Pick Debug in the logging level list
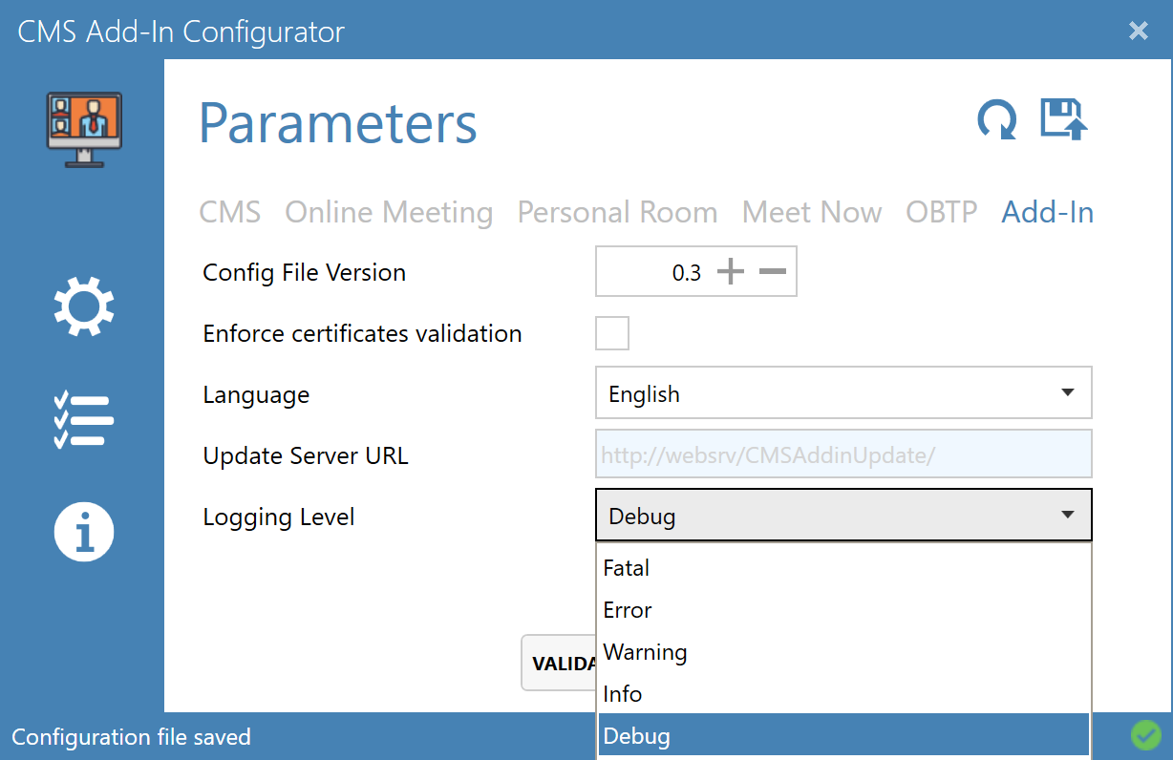The image size is (1173, 760). 843,736
